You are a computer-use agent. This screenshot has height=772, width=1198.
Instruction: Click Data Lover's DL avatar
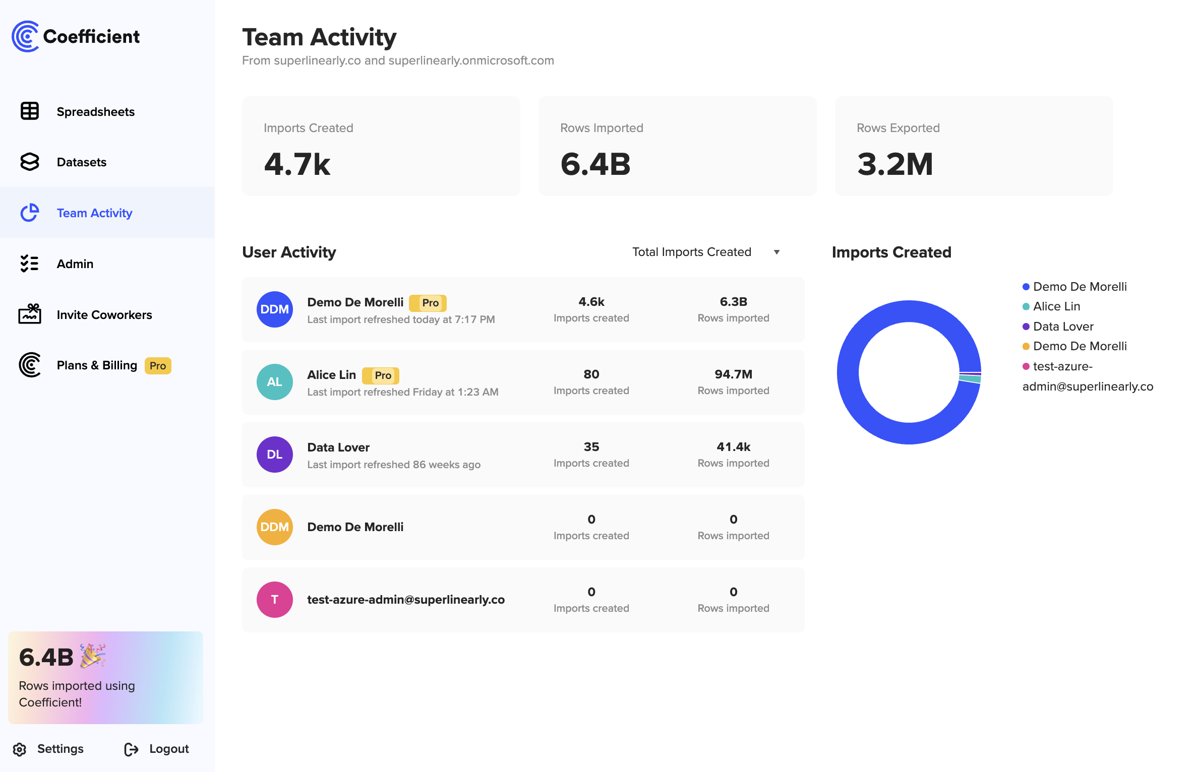[x=275, y=455]
